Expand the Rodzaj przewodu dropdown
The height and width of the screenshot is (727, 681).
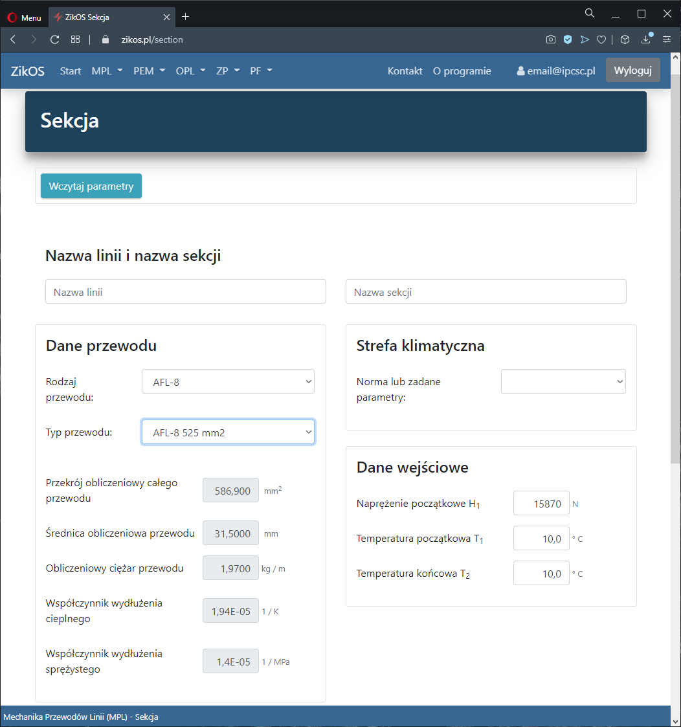[x=228, y=381]
